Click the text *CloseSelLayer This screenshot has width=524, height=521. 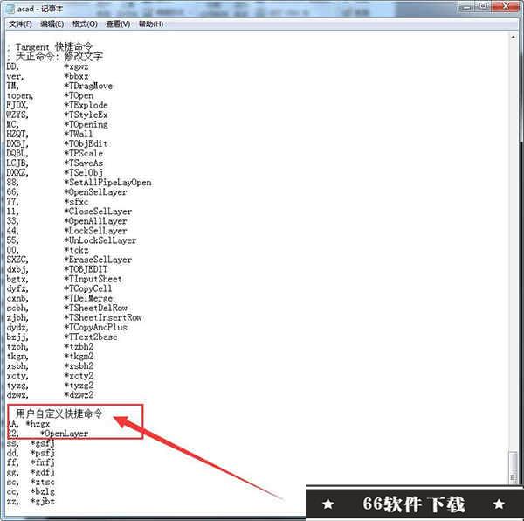coord(98,212)
